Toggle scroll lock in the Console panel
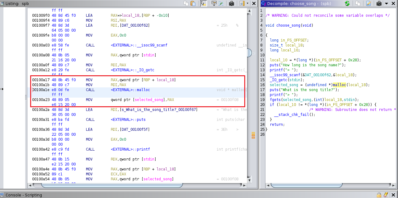398x198 pixels. click(x=379, y=195)
